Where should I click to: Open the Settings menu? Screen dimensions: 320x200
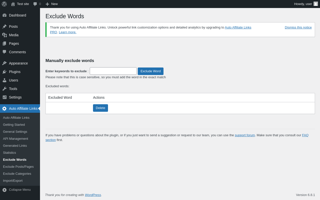click(x=20, y=97)
